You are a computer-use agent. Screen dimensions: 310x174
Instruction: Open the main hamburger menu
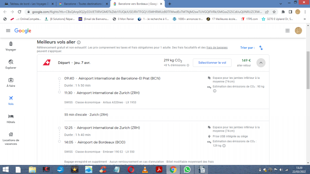8,31
